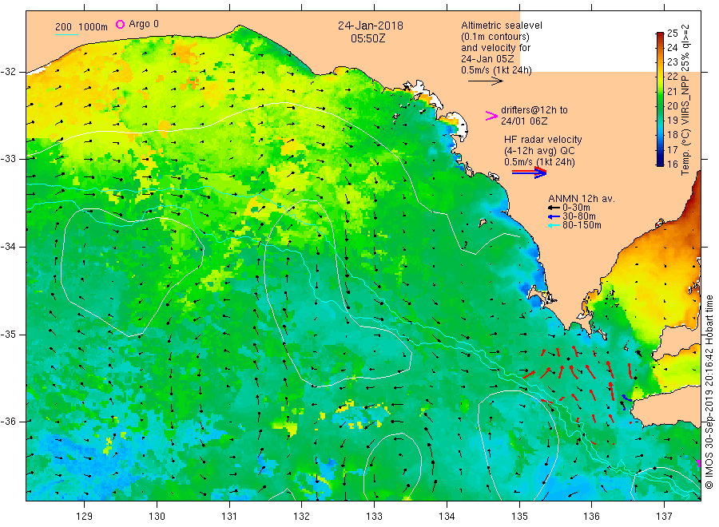The image size is (719, 527).
Task: Click the '200' isobath legend text
Action: click(64, 27)
